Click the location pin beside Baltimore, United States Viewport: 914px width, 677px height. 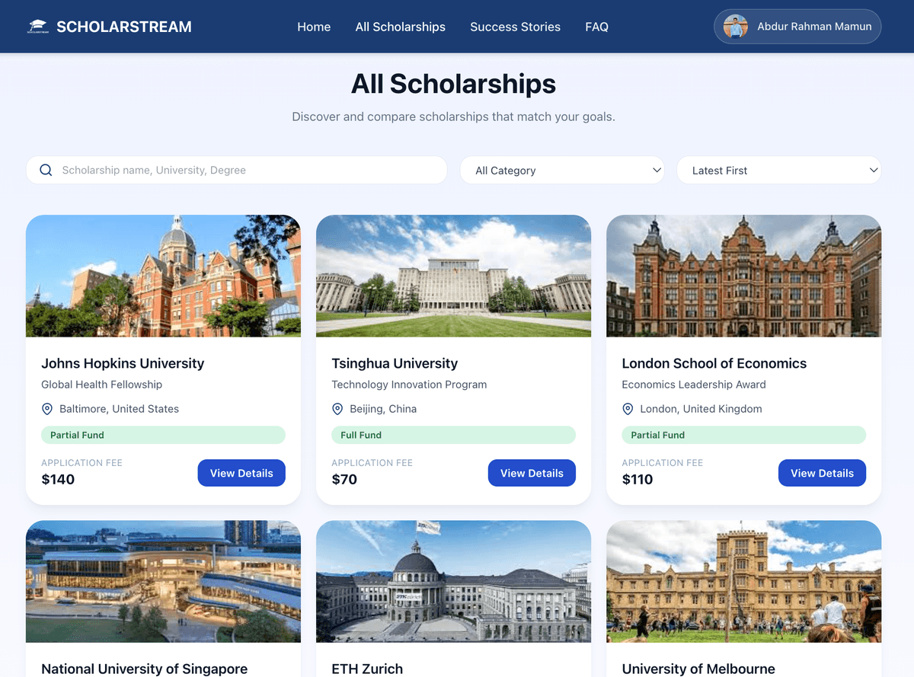pos(47,409)
